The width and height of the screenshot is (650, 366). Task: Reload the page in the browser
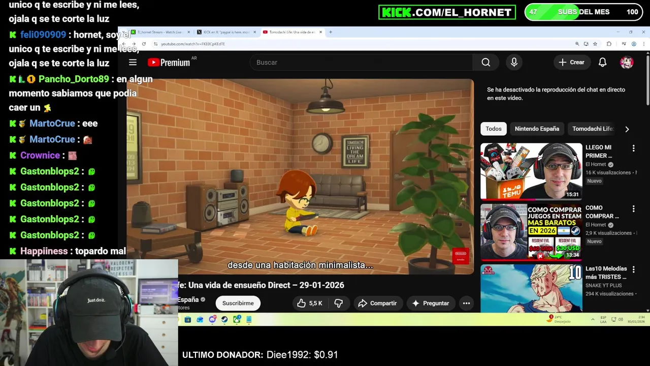click(x=144, y=44)
